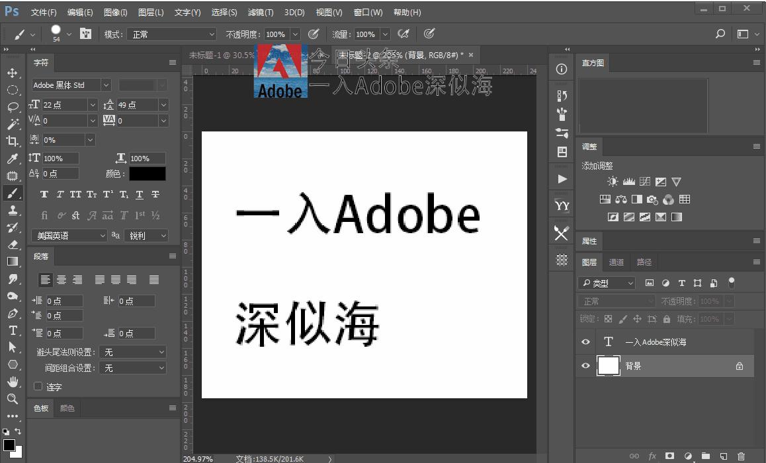Enable the 连字 checkbox in Paragraph panel

tap(38, 386)
